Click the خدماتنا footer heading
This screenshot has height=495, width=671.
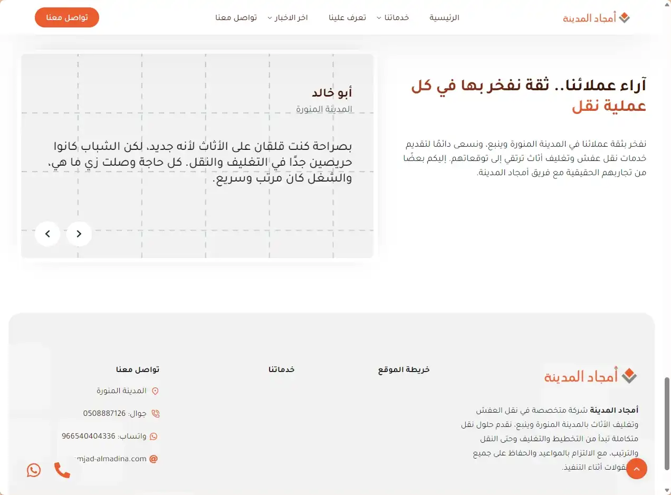(281, 369)
